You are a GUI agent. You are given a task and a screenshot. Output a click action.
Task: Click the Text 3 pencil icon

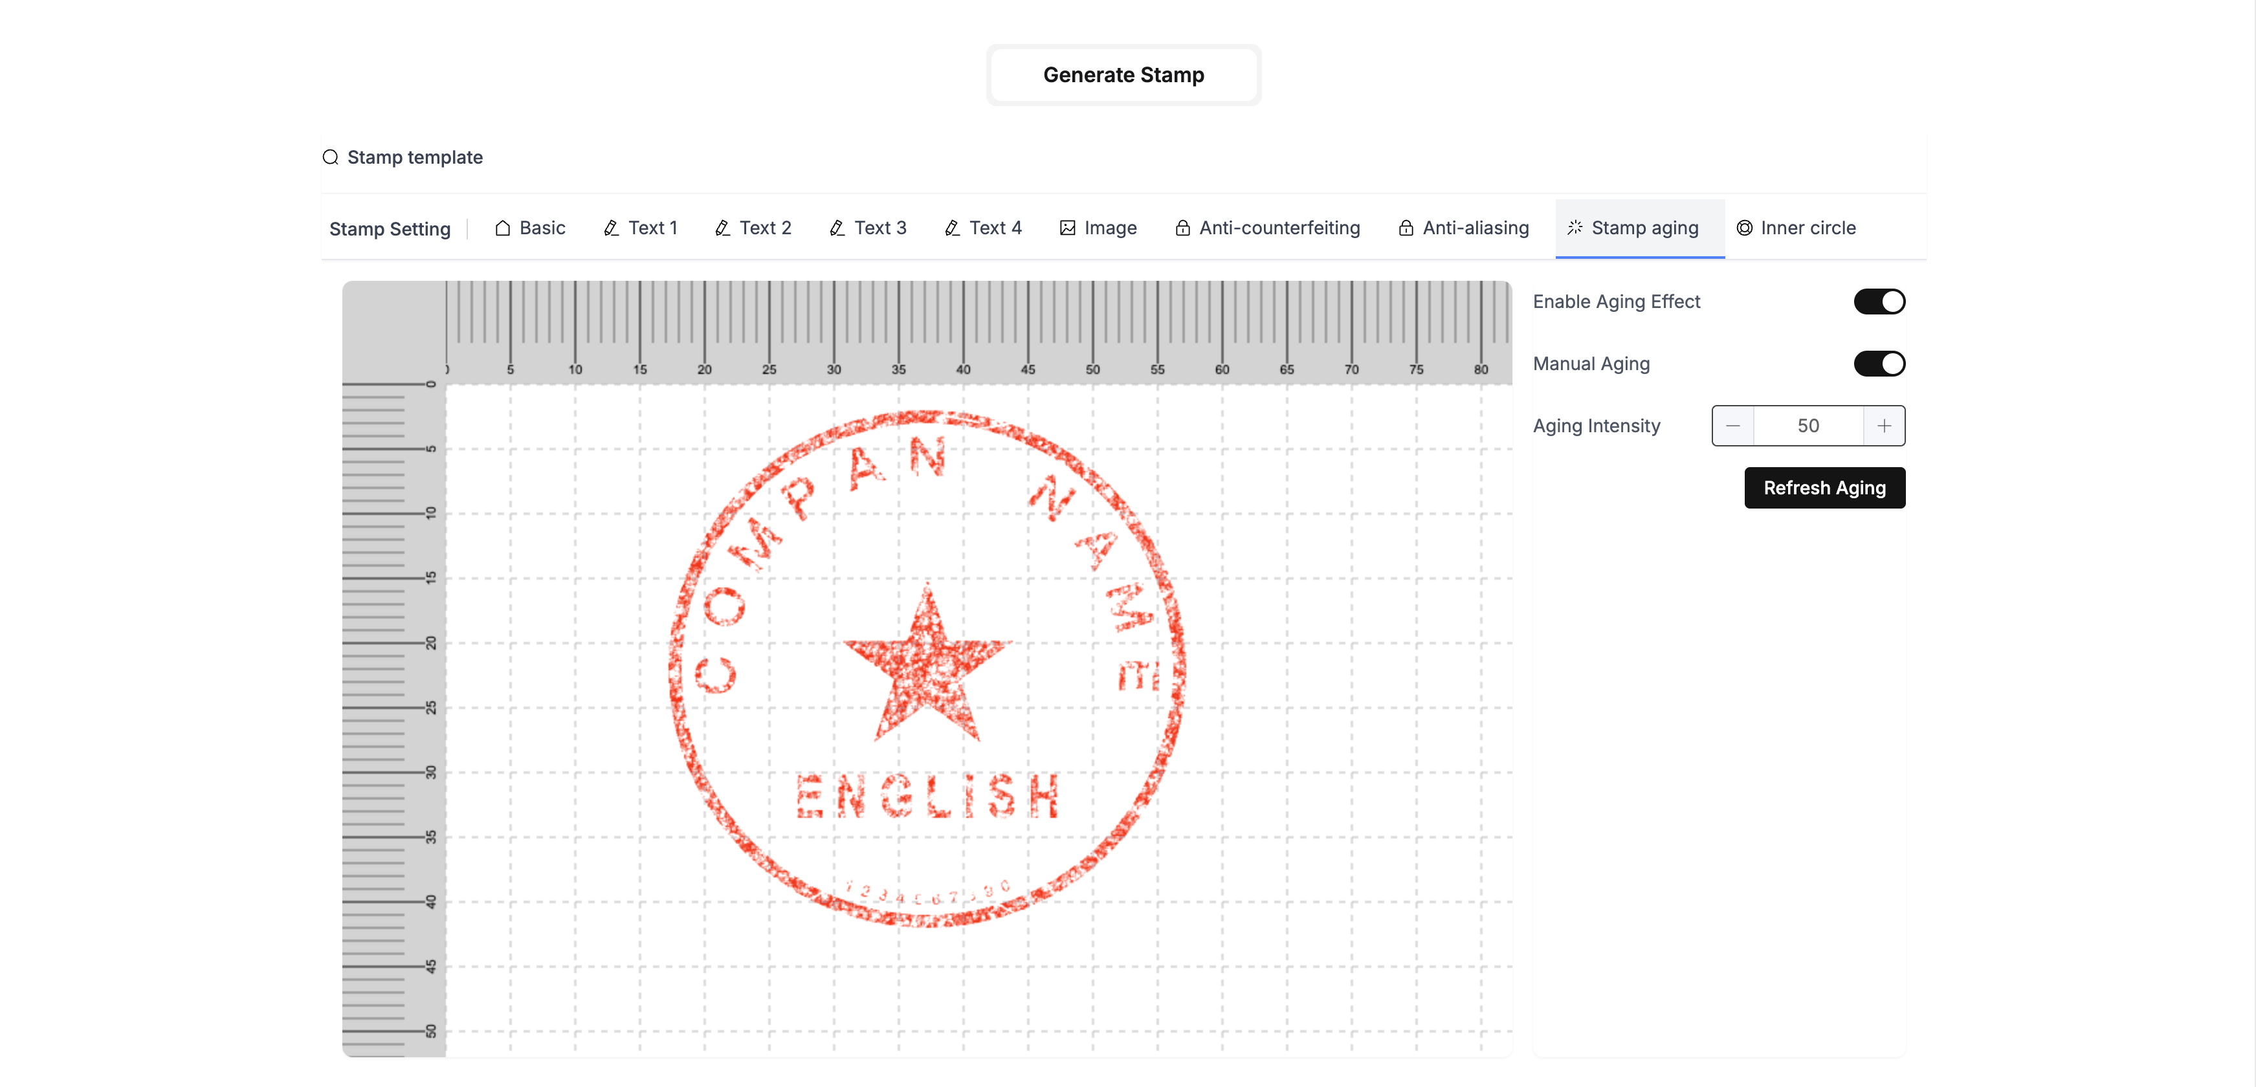(837, 228)
